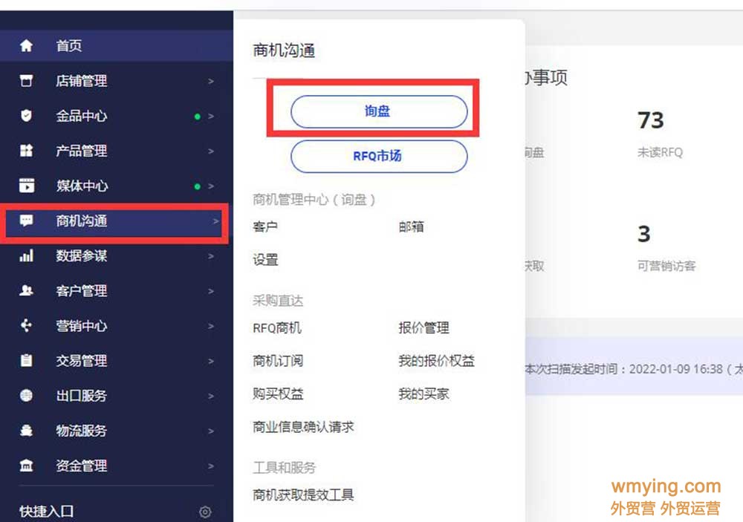Open the 店铺管理 menu label
743x522 pixels.
click(82, 80)
